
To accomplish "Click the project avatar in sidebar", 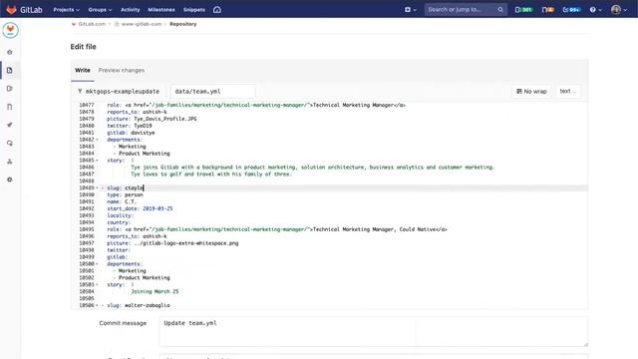I will (x=10, y=30).
